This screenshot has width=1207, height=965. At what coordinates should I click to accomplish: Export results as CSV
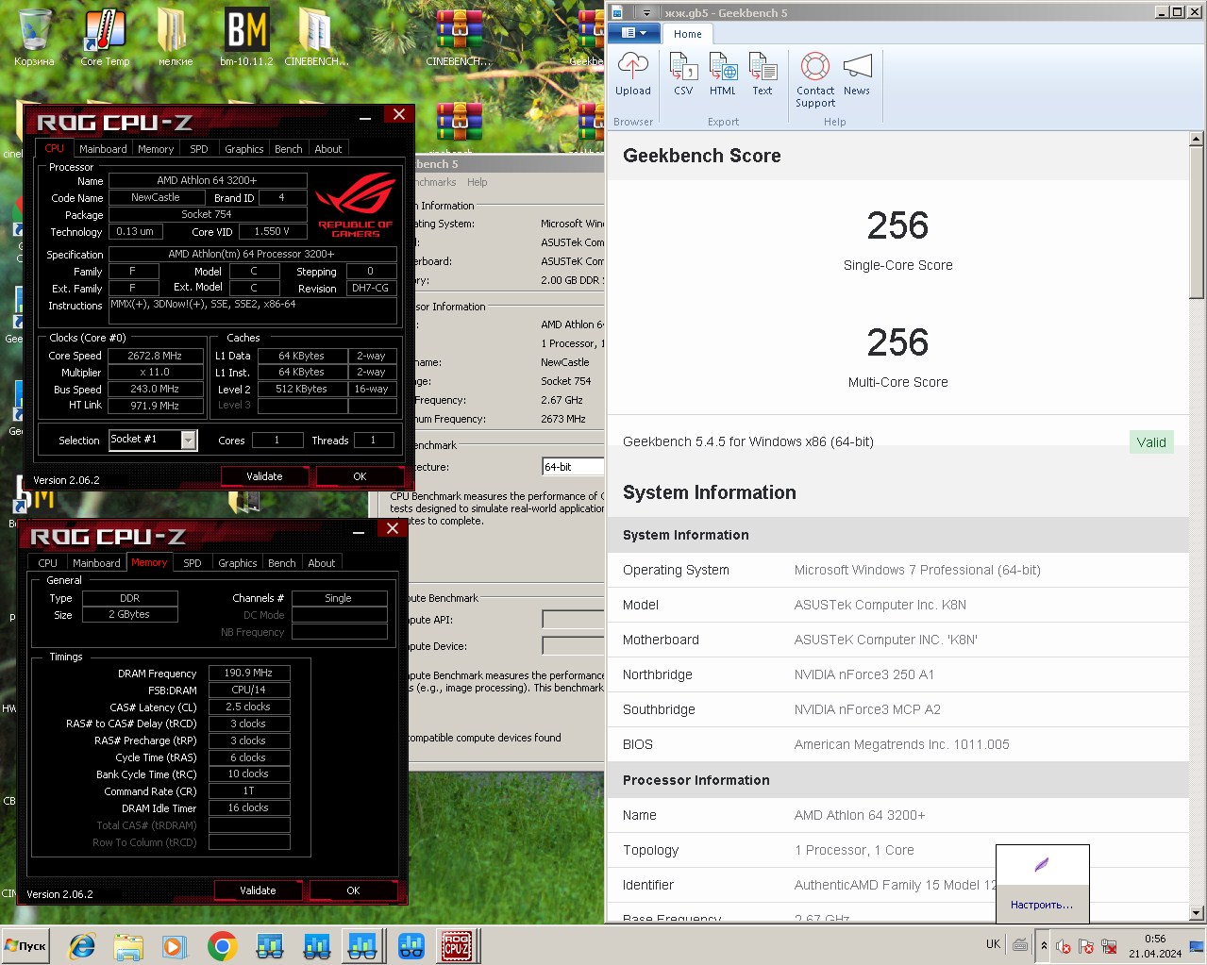(683, 74)
